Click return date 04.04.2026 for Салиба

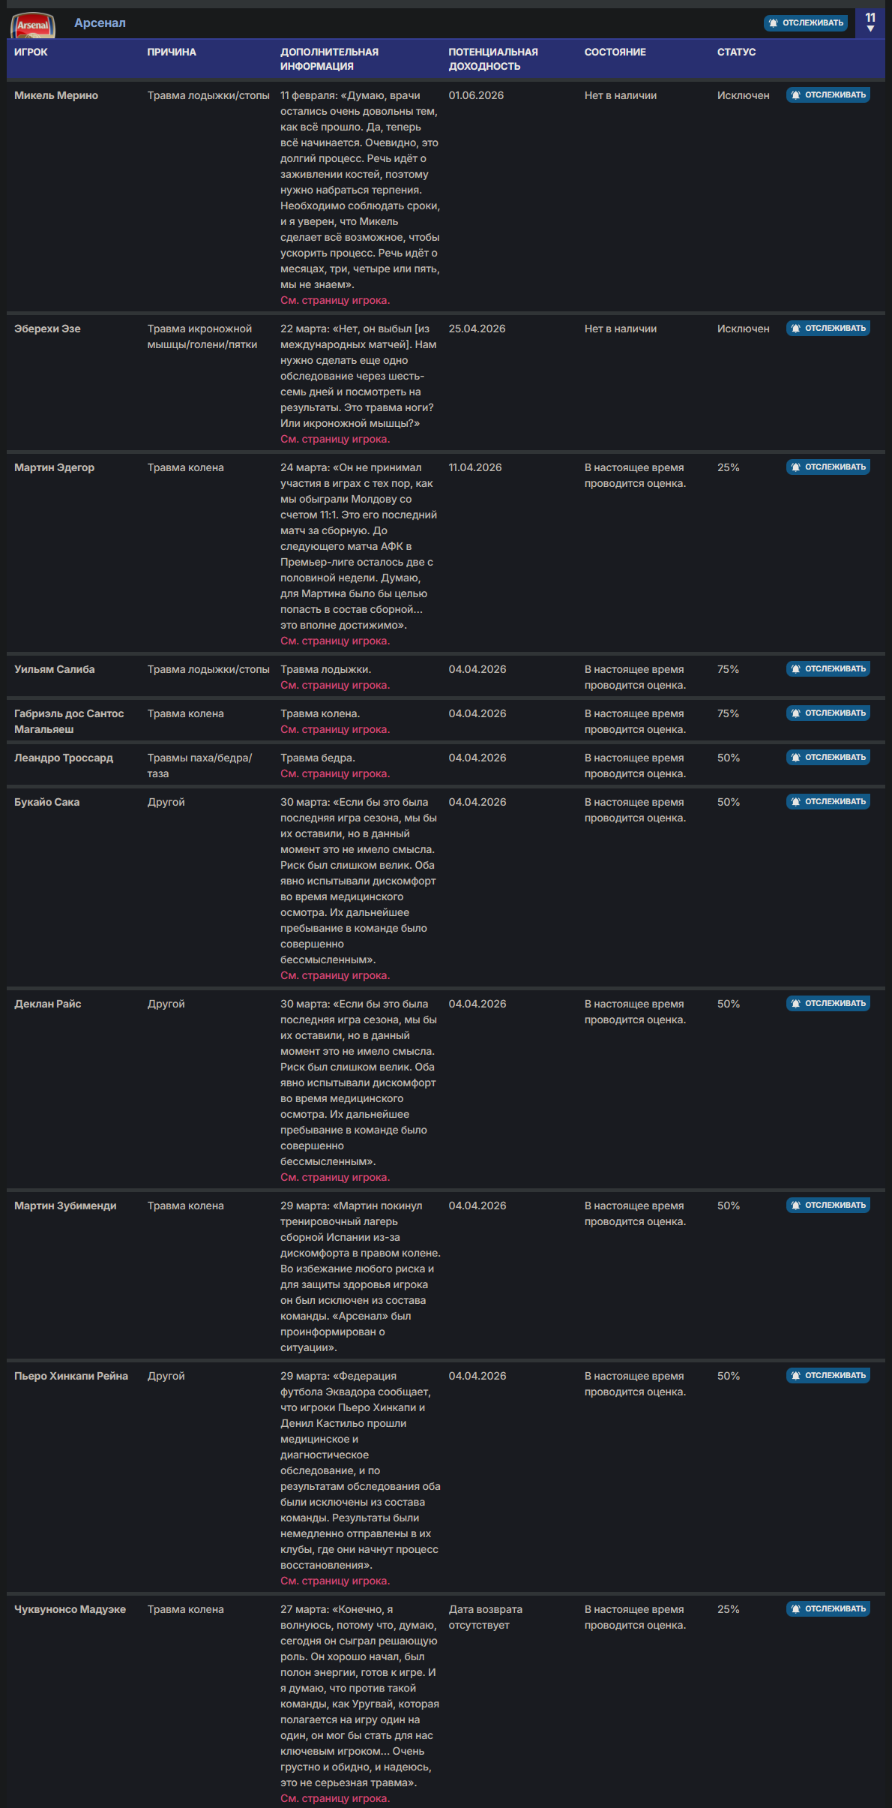tap(477, 670)
